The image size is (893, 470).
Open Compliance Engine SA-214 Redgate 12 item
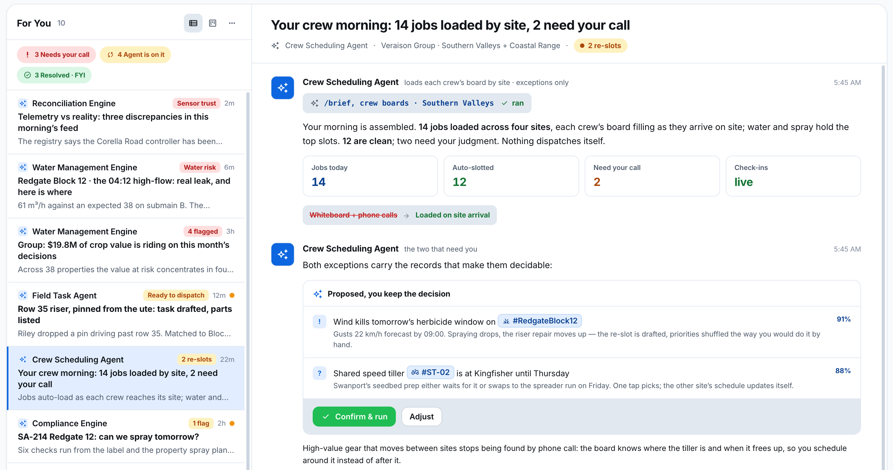pos(126,437)
